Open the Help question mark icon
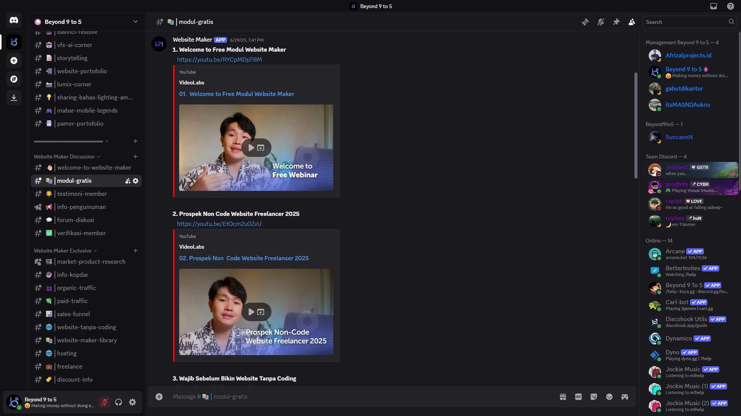 coord(731,6)
